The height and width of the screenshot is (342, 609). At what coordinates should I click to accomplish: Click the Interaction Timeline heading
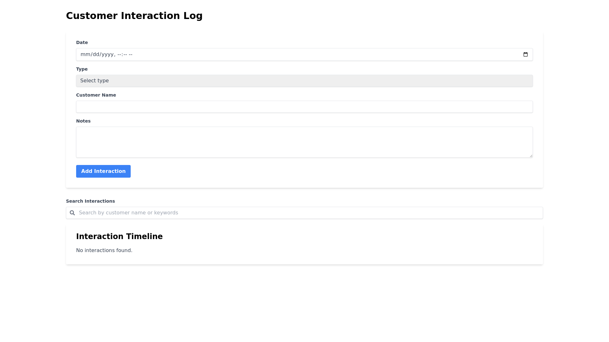pyautogui.click(x=119, y=237)
